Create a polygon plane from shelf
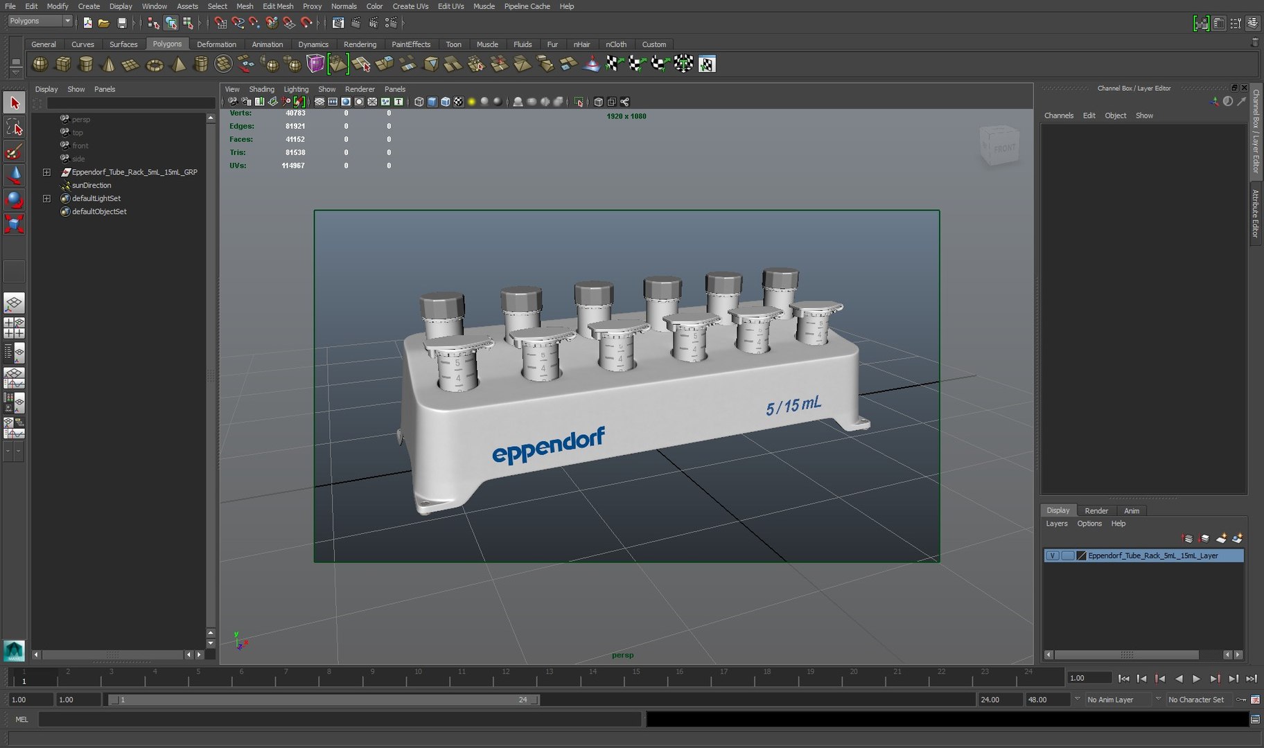 [130, 64]
